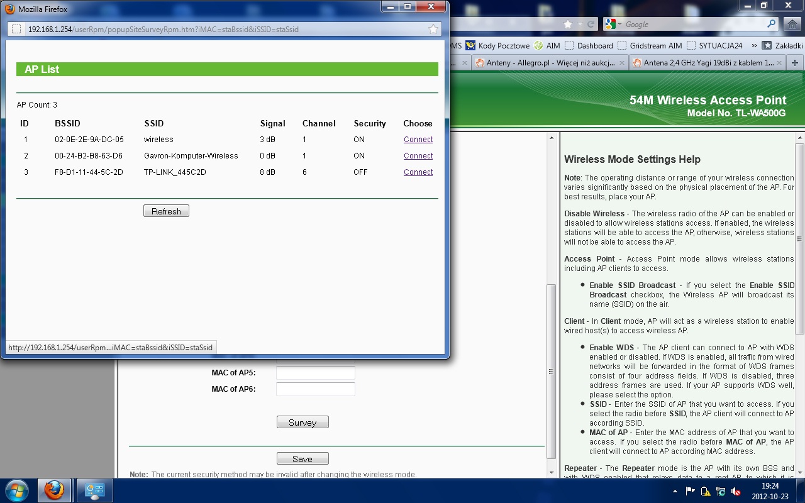Open the Gridstream AIM bookmark
The width and height of the screenshot is (805, 503).
[650, 45]
